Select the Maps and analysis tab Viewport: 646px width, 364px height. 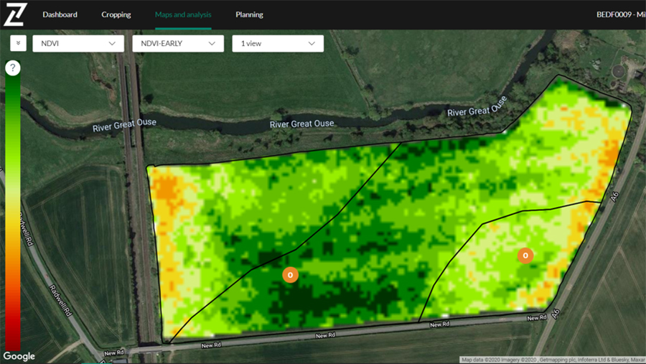(x=183, y=14)
